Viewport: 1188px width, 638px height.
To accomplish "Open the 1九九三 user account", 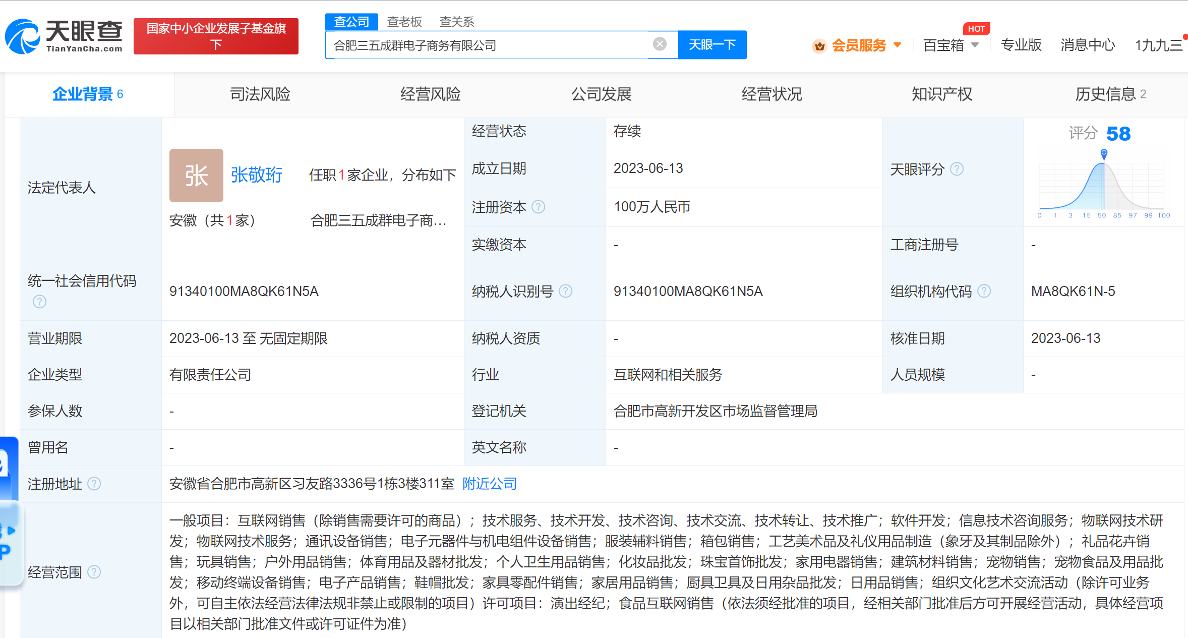I will (x=1158, y=45).
